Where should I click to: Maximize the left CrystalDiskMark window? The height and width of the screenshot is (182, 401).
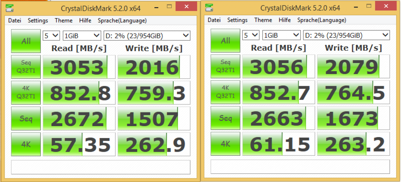point(169,7)
